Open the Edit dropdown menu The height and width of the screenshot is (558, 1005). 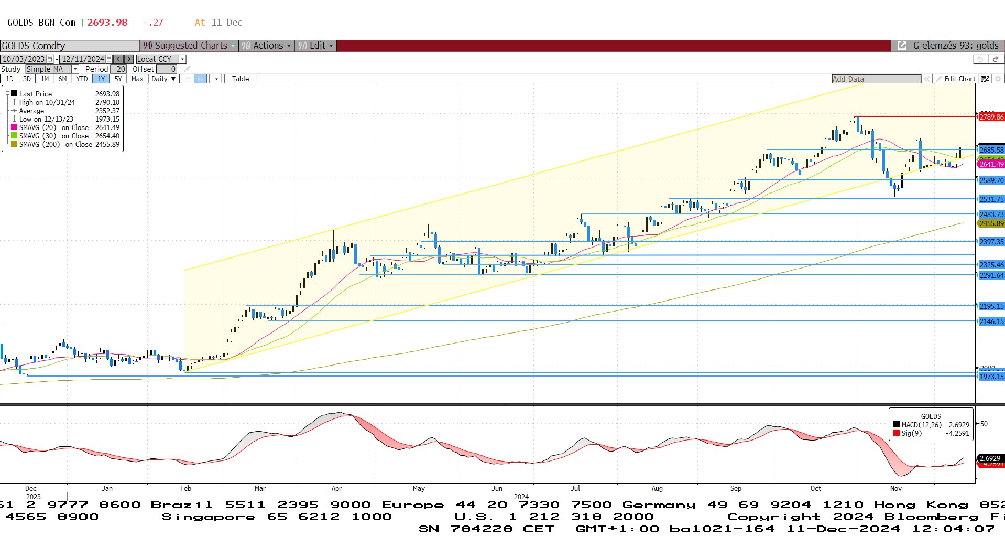315,46
